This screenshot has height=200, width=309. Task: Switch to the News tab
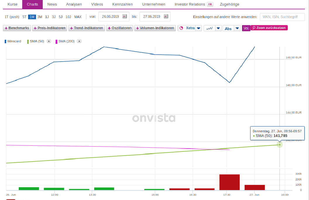[52, 4]
